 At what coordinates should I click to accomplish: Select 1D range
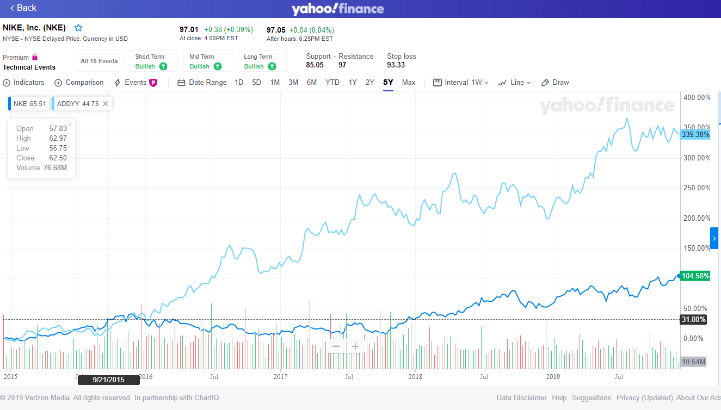coord(239,83)
